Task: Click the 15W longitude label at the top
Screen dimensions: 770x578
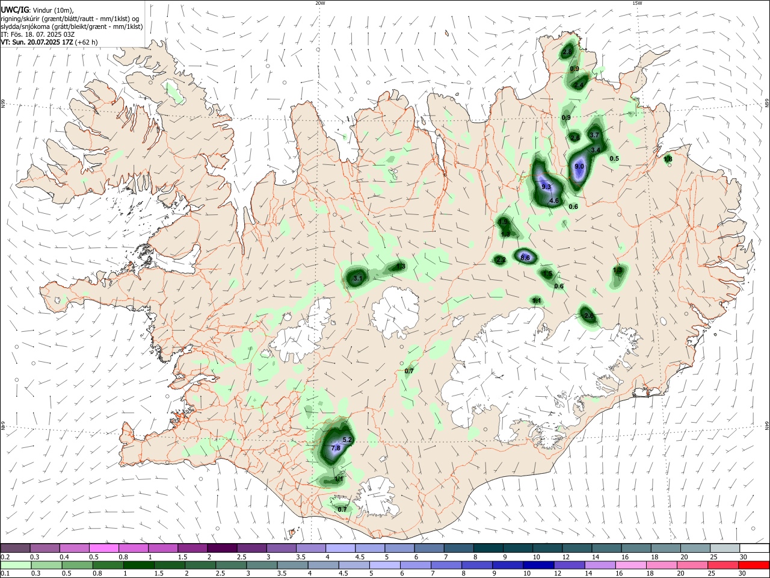Action: (637, 3)
